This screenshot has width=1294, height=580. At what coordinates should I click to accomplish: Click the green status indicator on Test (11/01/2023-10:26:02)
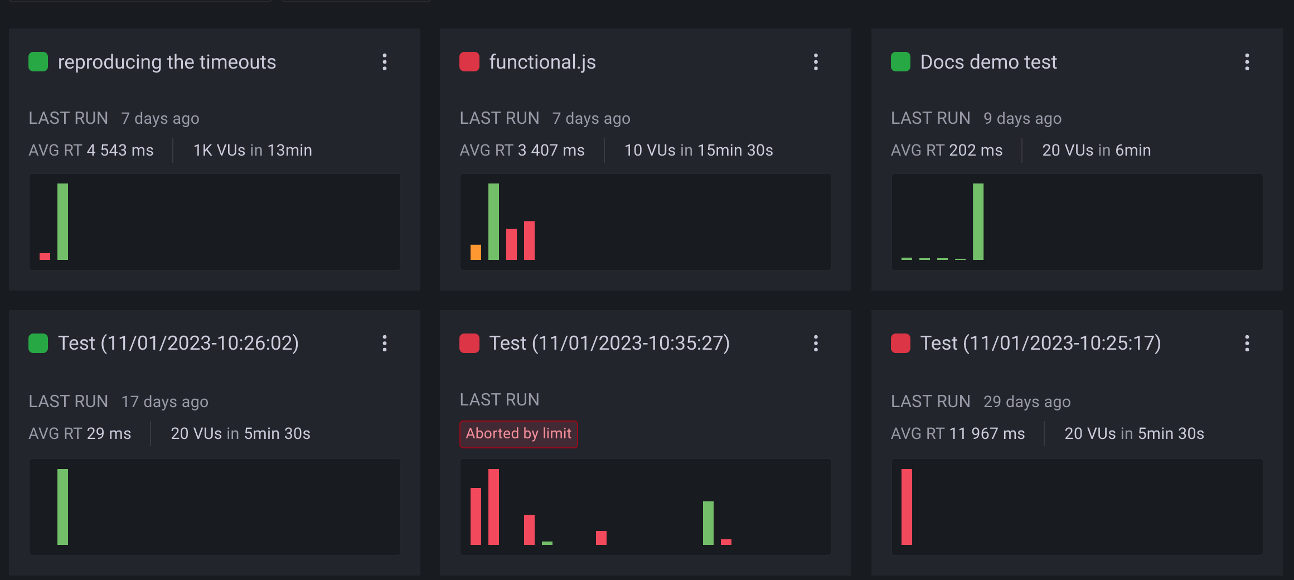(37, 343)
